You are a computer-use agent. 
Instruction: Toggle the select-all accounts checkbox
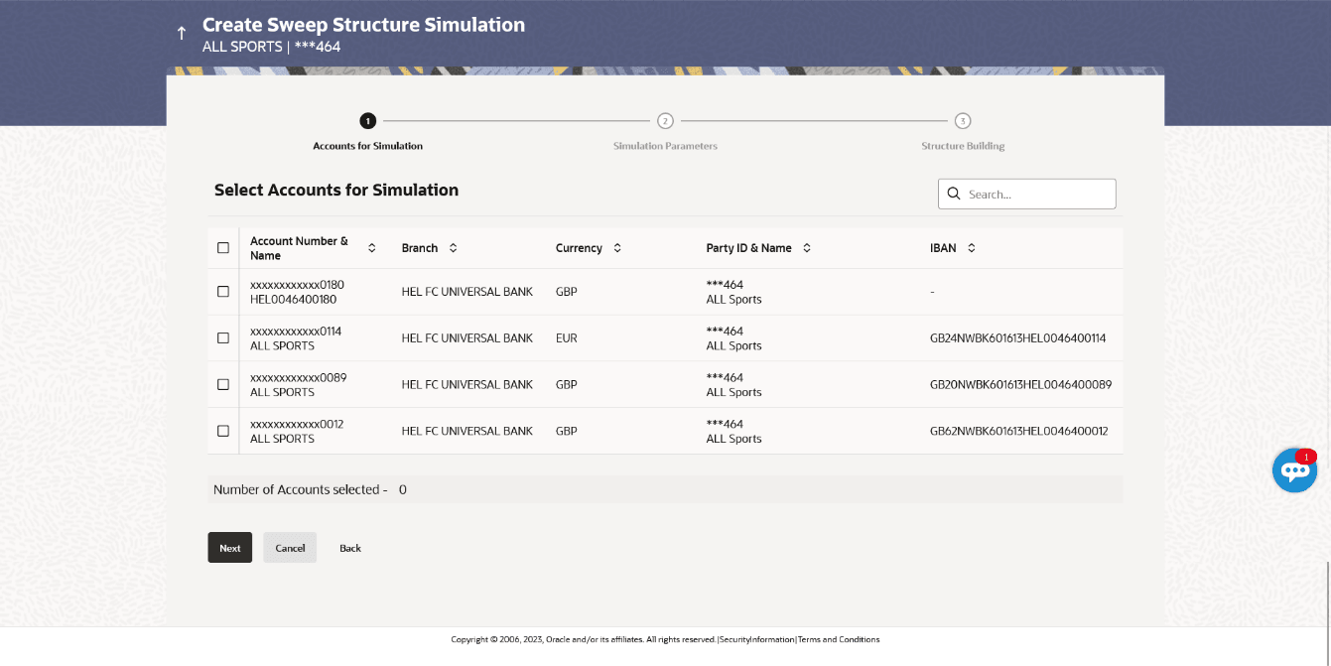[223, 248]
